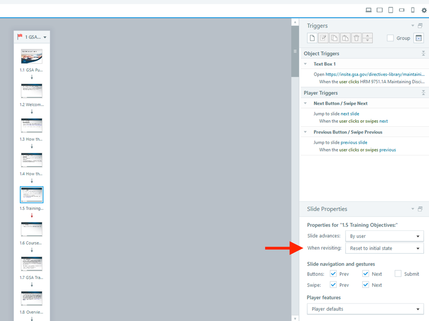Toggle the Group triggers checkbox
The image size is (429, 321).
click(x=390, y=38)
